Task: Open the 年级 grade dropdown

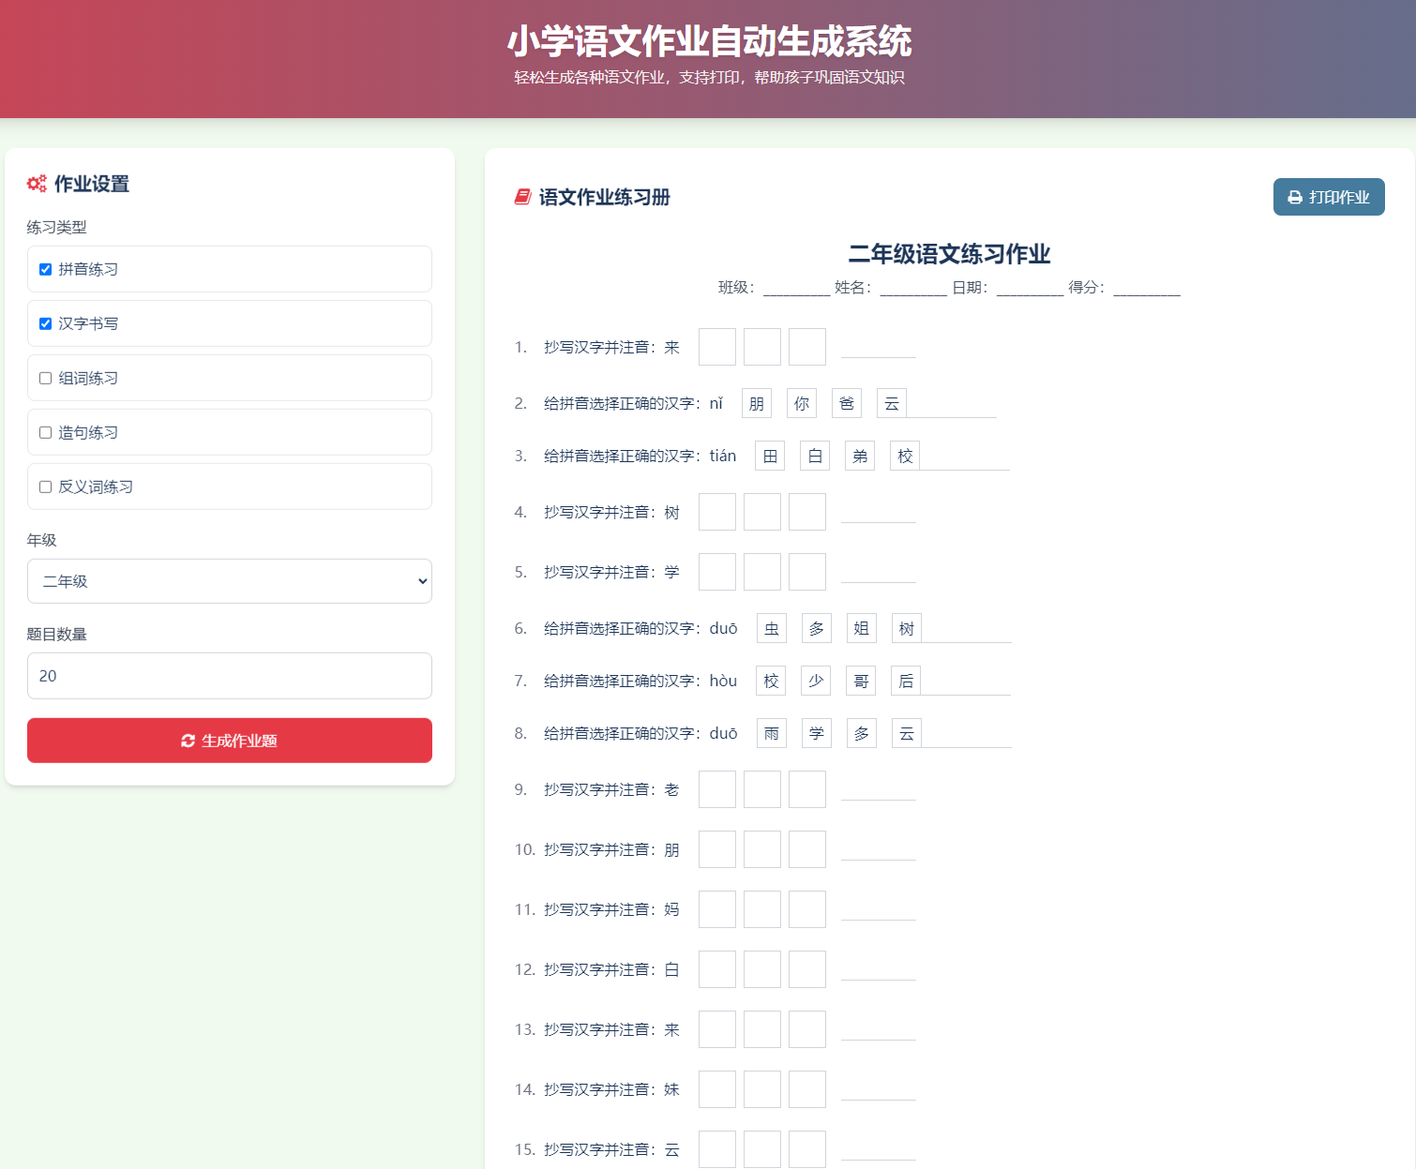Action: (x=229, y=581)
